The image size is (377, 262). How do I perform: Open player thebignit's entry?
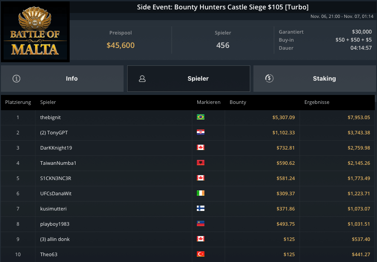point(50,117)
